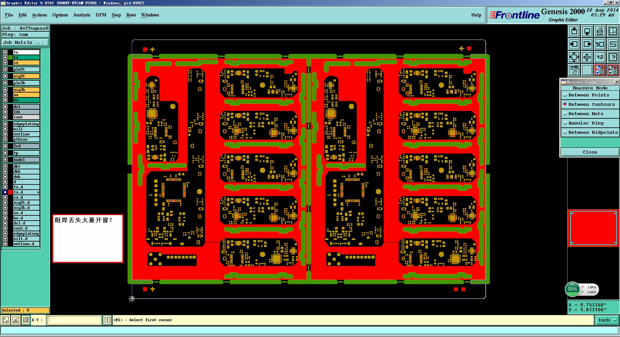Select Between Contours measure mode
This screenshot has height=337, width=620.
(590, 104)
